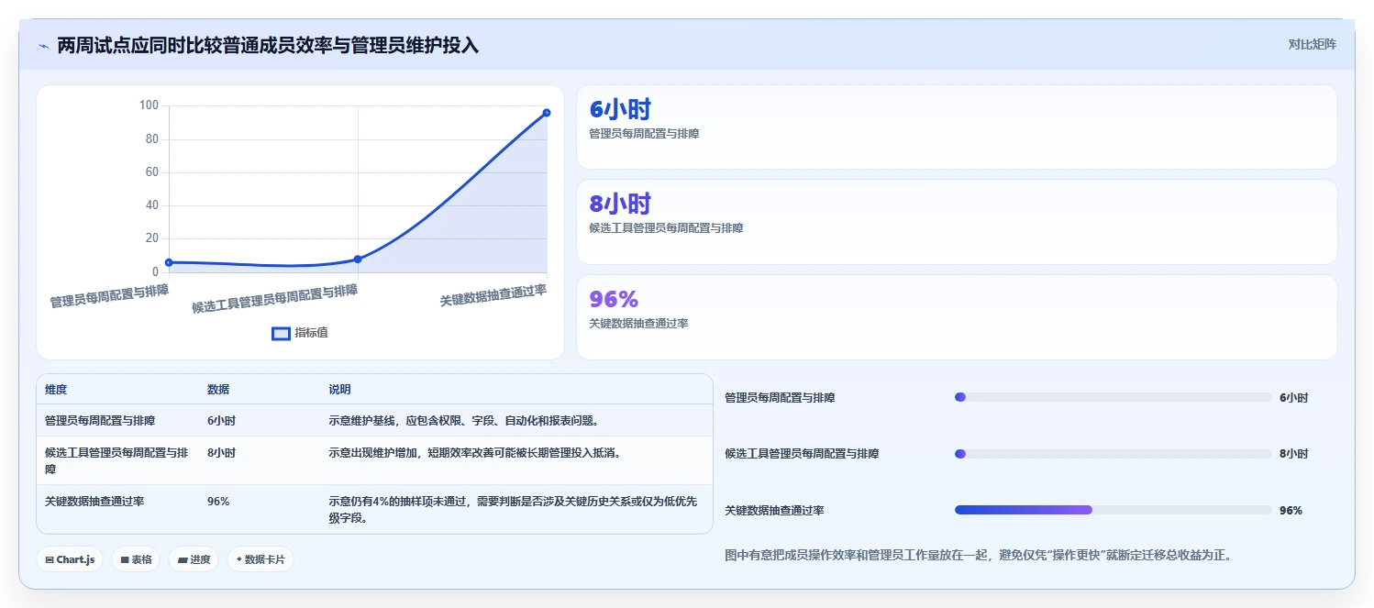Click table cell 8小时 in second row
This screenshot has height=608, width=1374.
point(221,453)
